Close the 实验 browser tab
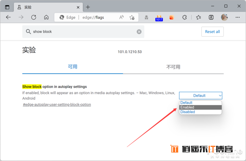Screen dimensions: 246x161 [78, 7]
